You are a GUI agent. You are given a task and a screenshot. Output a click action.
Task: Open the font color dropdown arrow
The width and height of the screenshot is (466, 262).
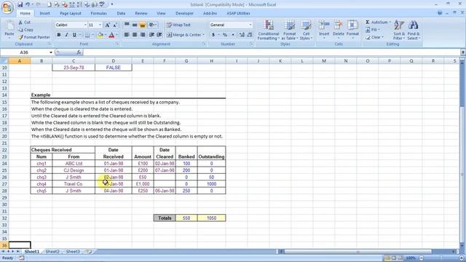click(116, 35)
